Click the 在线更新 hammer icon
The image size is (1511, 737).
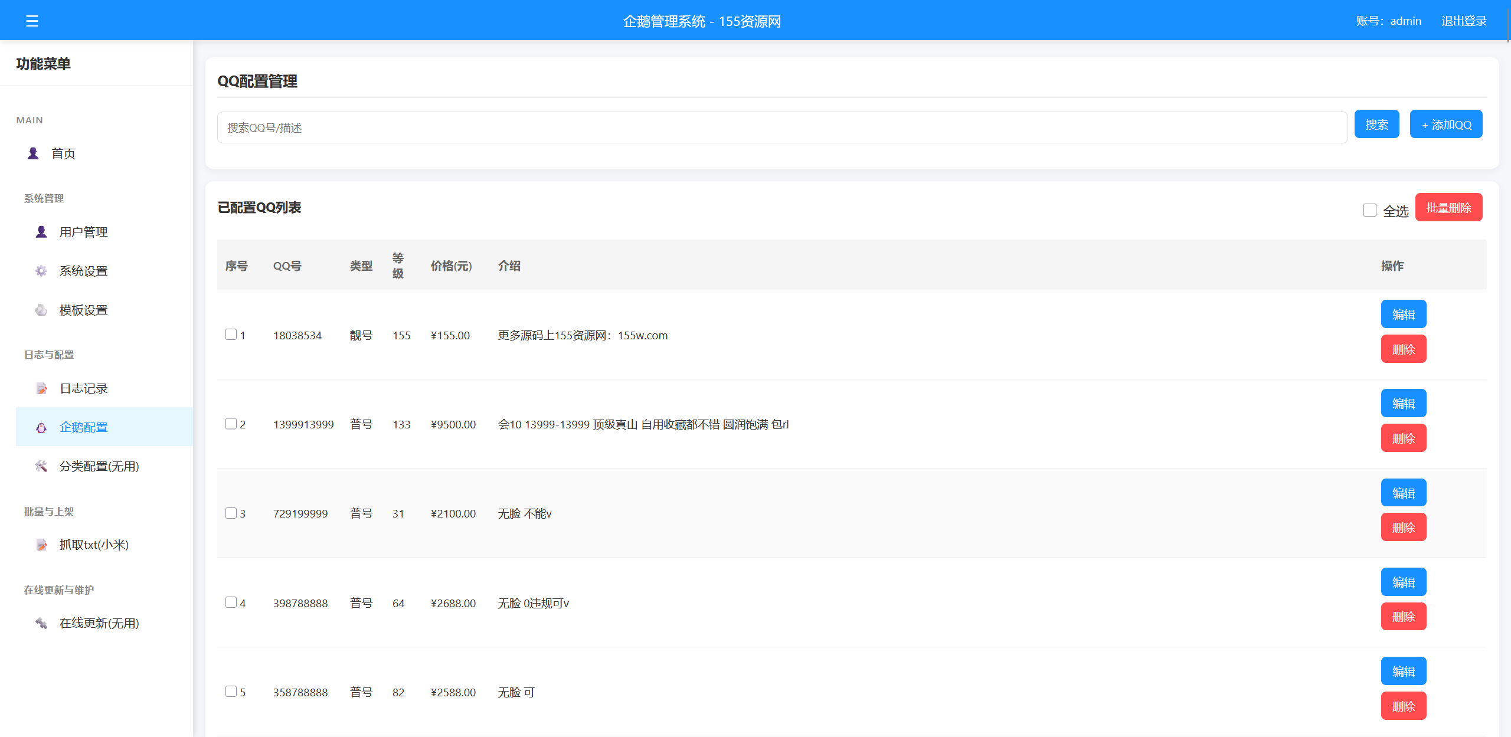tap(41, 623)
